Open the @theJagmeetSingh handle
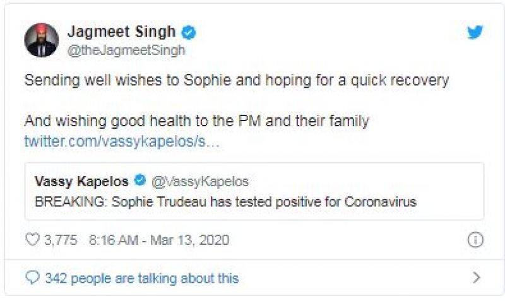 [x=126, y=50]
